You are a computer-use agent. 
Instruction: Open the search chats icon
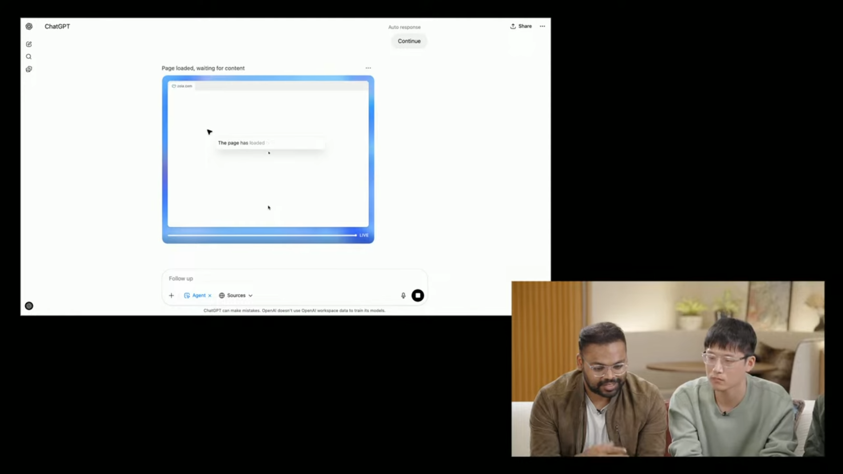pyautogui.click(x=29, y=57)
